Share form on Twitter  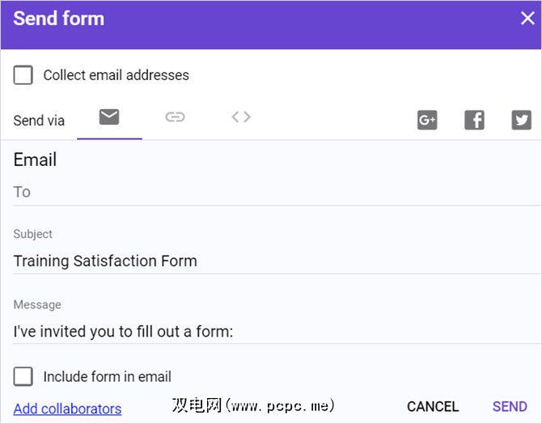click(x=521, y=121)
